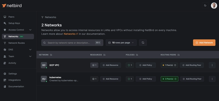Click GCP VPC 1 Peer(s) badge
219x101 pixels.
pyautogui.click(x=169, y=65)
